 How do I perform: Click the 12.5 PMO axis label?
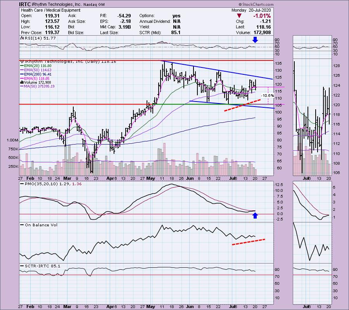tap(279, 185)
